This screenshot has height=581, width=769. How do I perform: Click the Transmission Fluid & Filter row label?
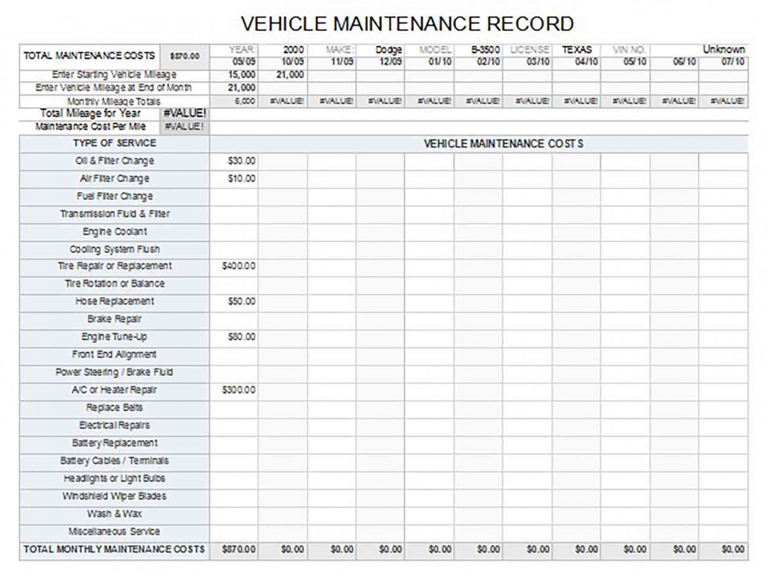pyautogui.click(x=115, y=214)
